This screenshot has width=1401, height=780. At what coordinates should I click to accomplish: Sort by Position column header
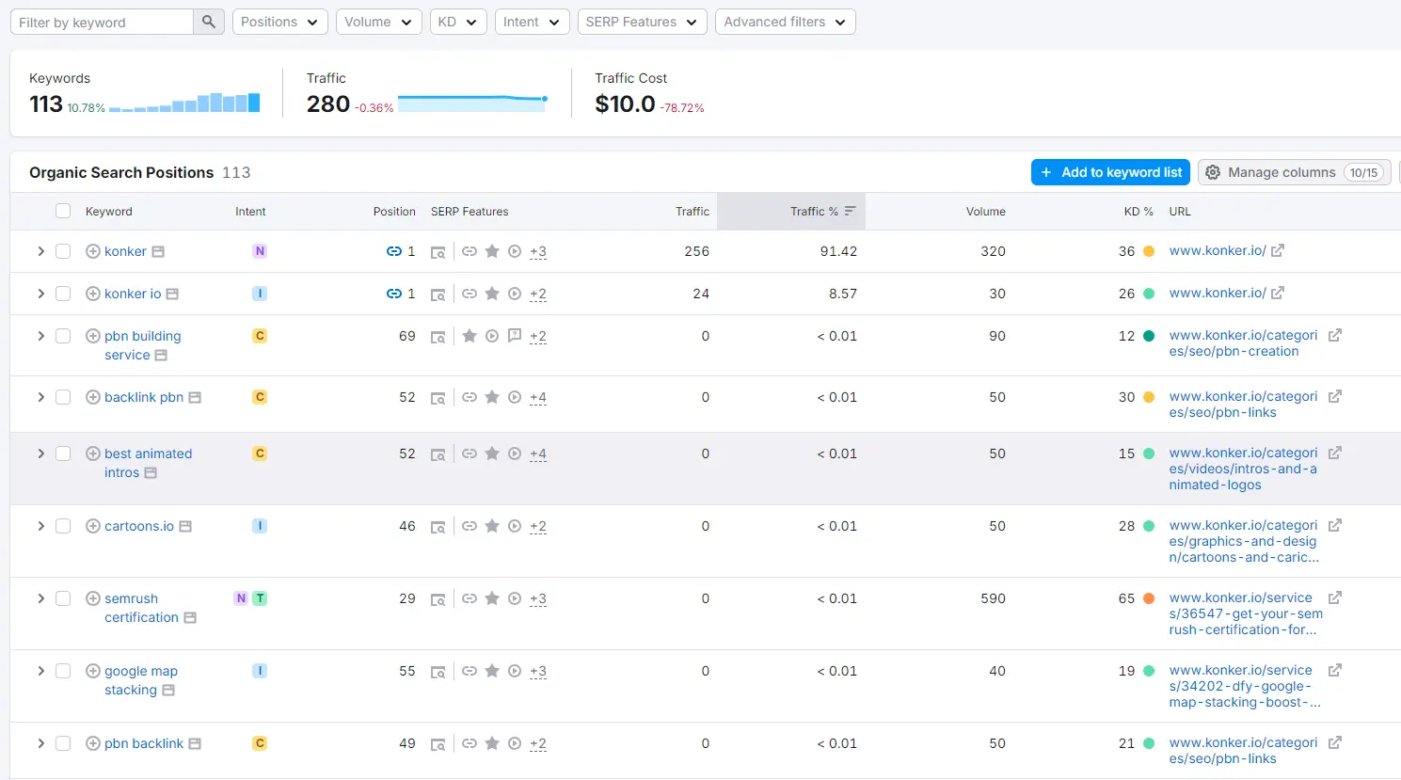pyautogui.click(x=394, y=212)
